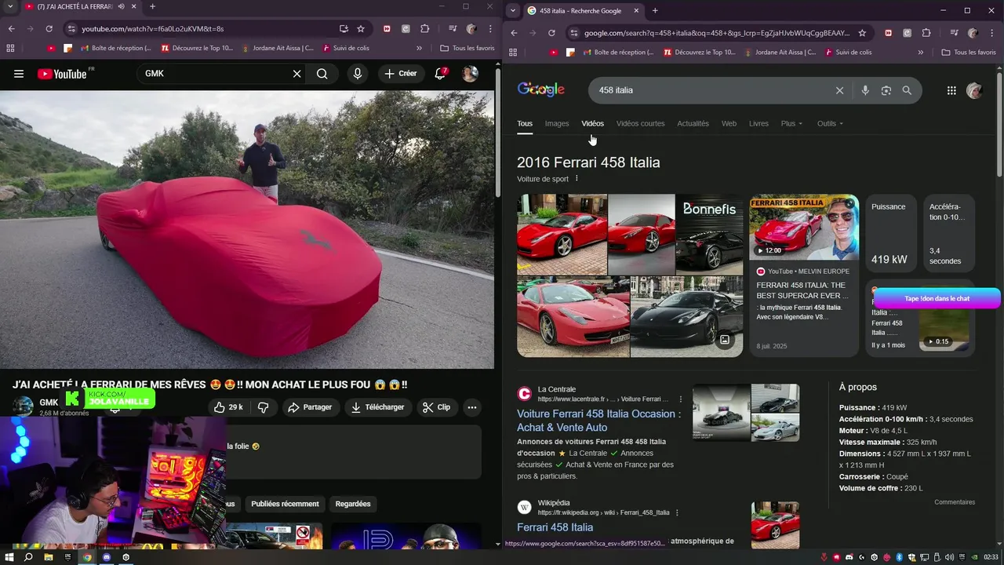
Task: Start YouTube voice search microphone
Action: pos(358,74)
